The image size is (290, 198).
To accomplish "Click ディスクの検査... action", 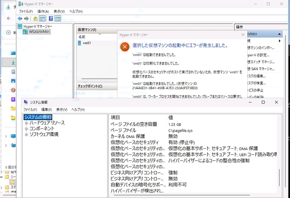I will (x=256, y=83).
